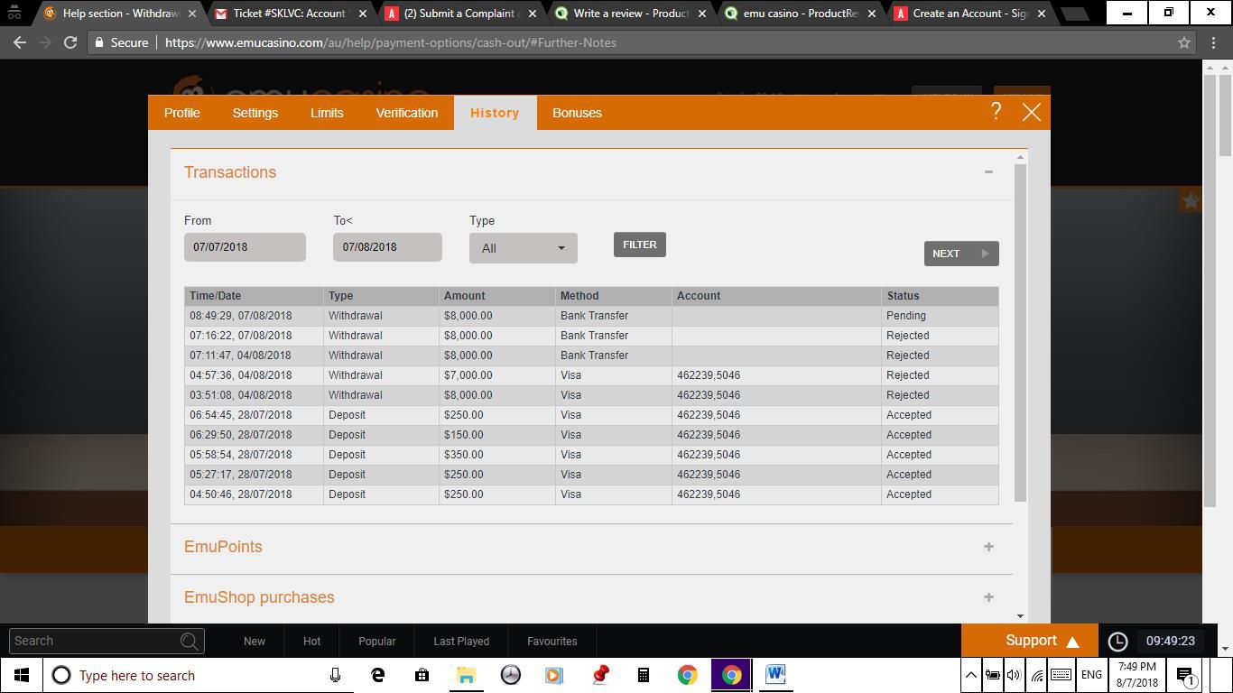
Task: Click the touch keyboard tray icon
Action: pyautogui.click(x=1061, y=675)
